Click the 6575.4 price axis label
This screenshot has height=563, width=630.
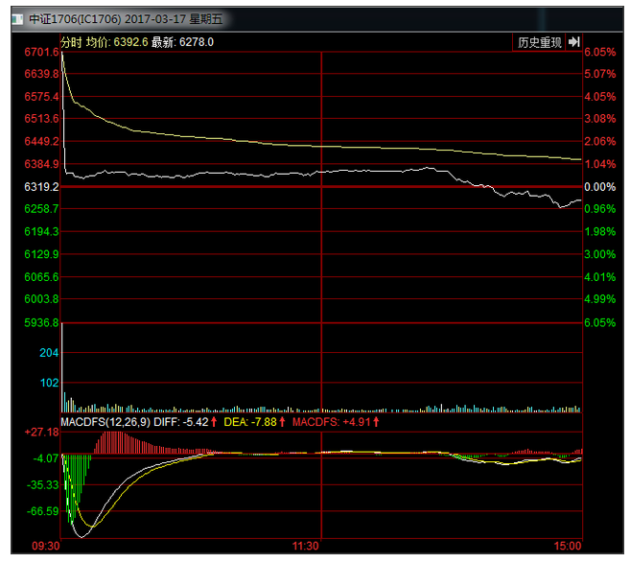click(41, 97)
